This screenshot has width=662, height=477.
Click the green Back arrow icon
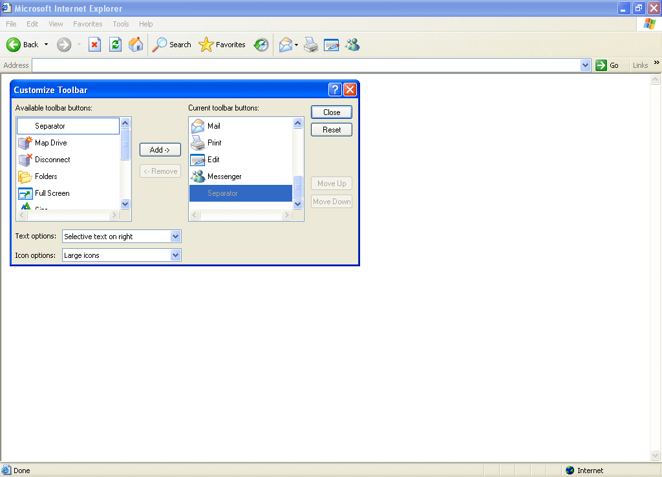click(14, 45)
